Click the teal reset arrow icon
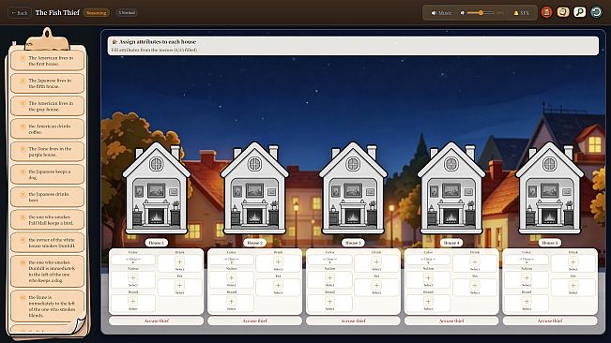Image resolution: width=611 pixels, height=343 pixels. 596,12
